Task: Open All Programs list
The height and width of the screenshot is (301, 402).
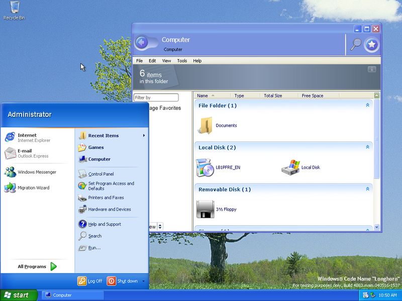Action: coord(37,266)
